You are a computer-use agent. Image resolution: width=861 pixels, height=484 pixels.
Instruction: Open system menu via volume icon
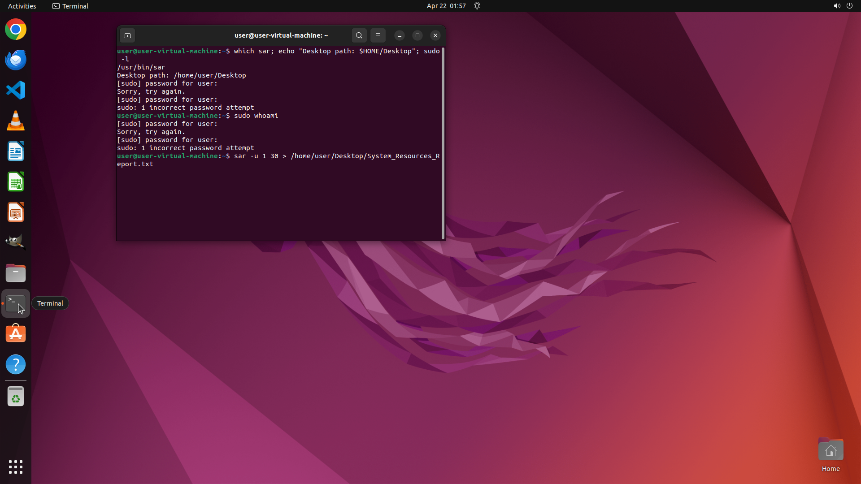(837, 6)
